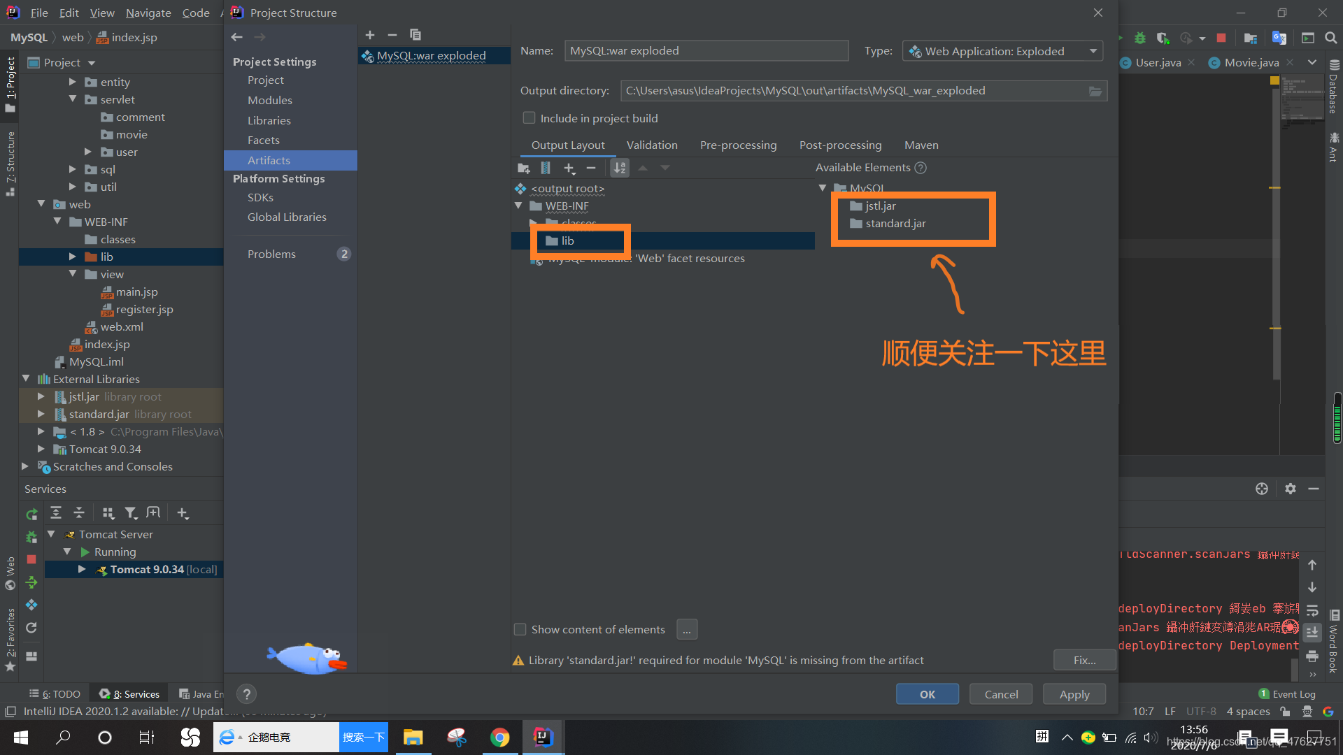Select standard.jar in Available Elements

tap(895, 223)
